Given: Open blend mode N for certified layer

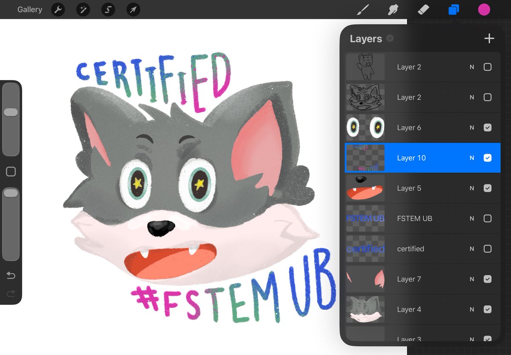Looking at the screenshot, I should [472, 249].
